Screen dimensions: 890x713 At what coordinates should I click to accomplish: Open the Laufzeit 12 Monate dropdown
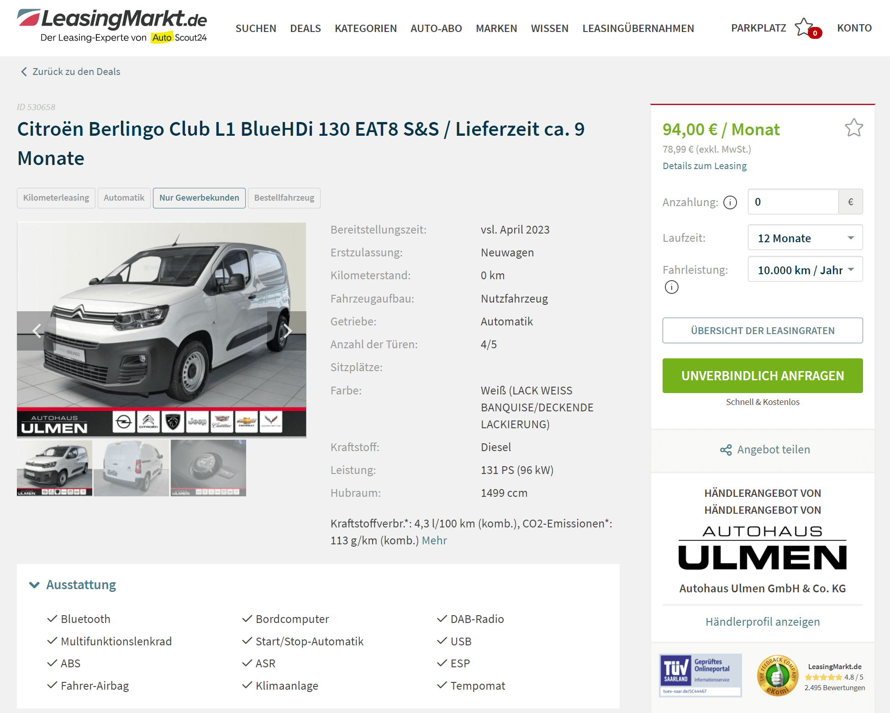[805, 238]
